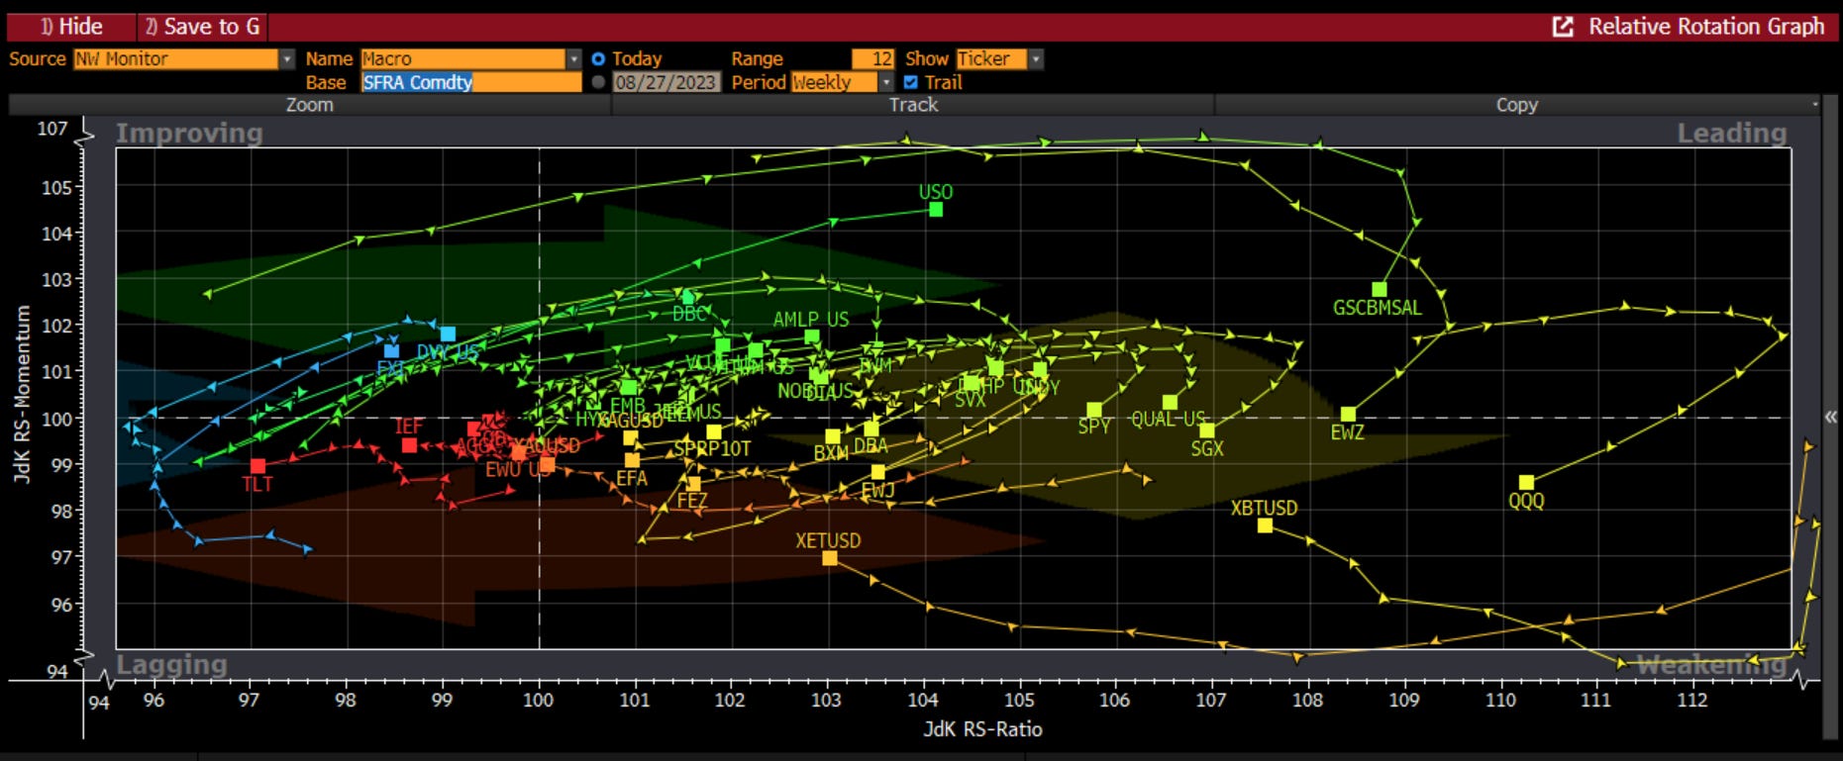1843x761 pixels.
Task: Select the DBC data point marker
Action: (x=689, y=296)
